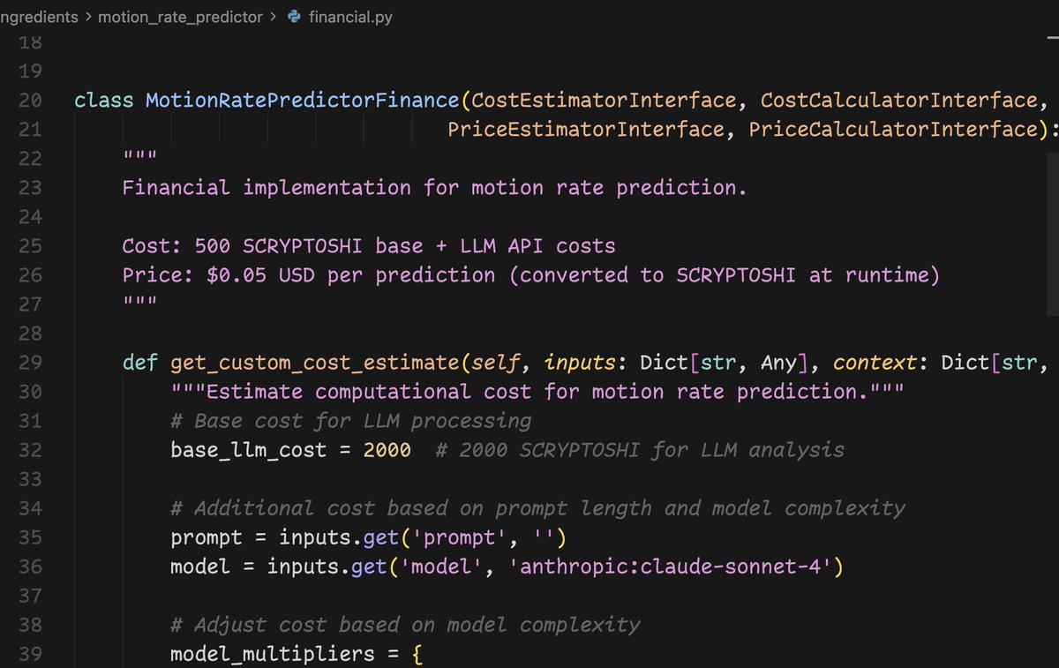Click the motion_rate_predictor breadcrumb folder
1059x668 pixels.
click(x=180, y=17)
